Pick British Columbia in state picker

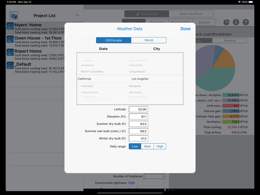[92, 71]
